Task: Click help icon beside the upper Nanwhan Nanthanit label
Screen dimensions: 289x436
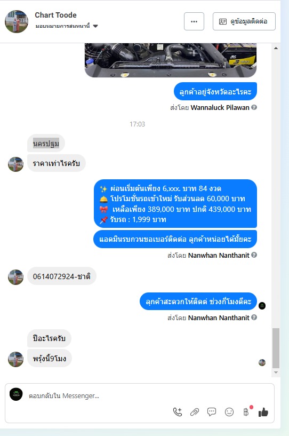Action: [254, 255]
